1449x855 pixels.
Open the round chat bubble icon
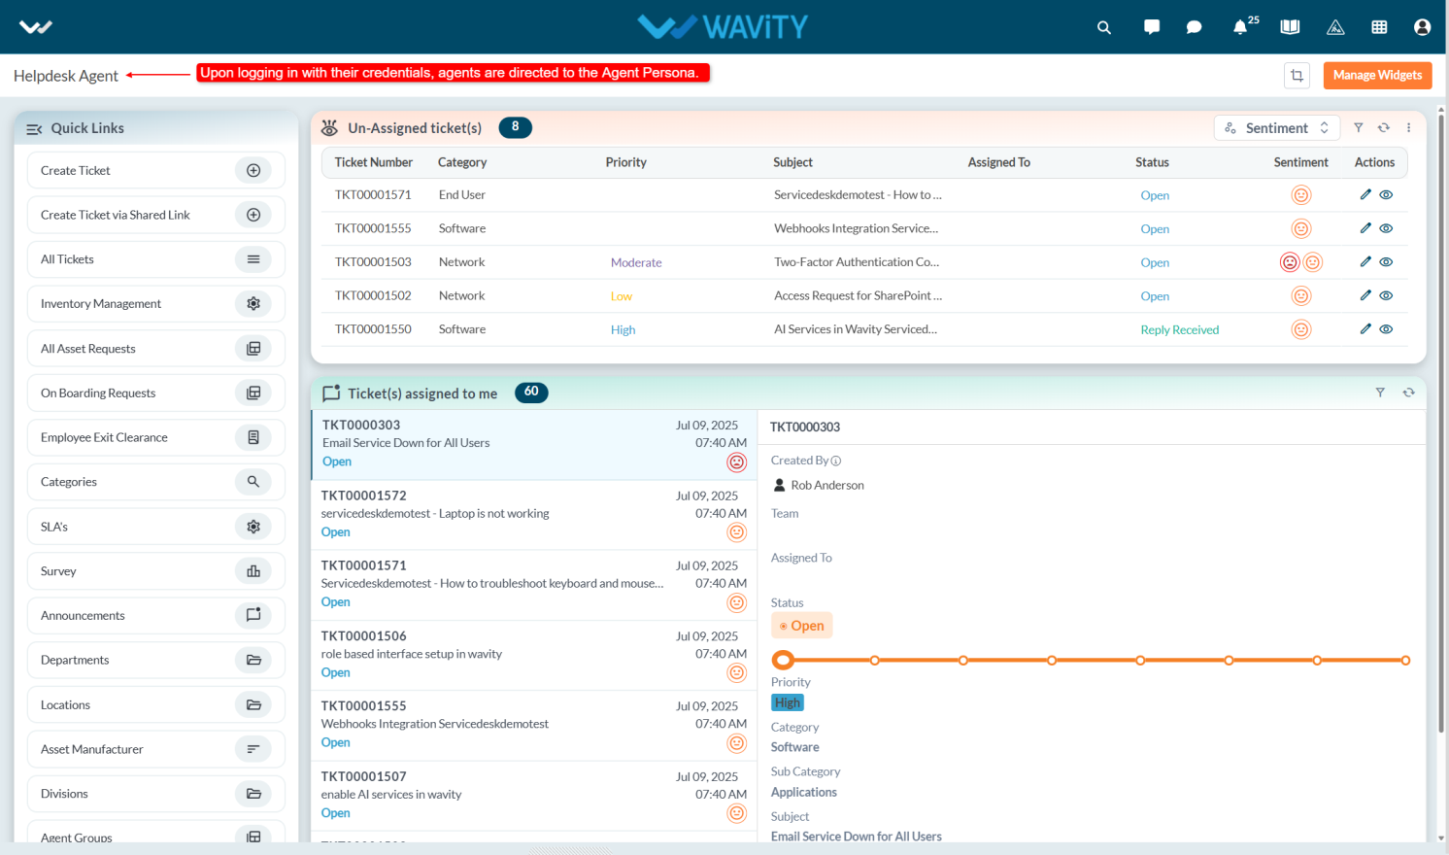click(x=1194, y=27)
